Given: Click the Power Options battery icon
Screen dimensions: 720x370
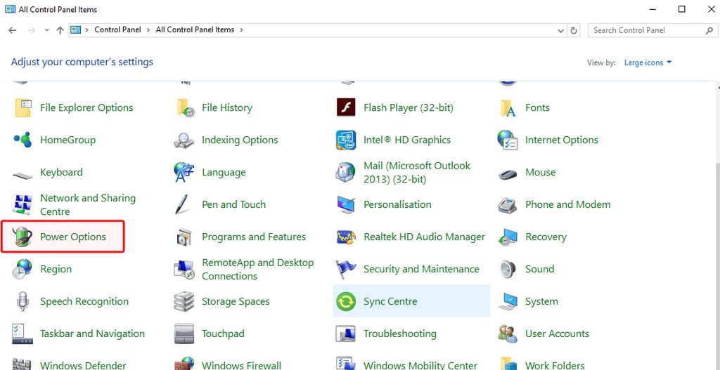Looking at the screenshot, I should click(x=22, y=237).
